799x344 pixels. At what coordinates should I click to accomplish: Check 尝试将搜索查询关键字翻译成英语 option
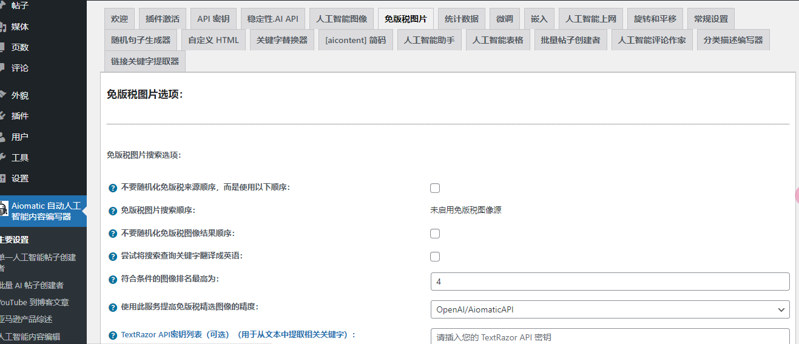(x=435, y=257)
